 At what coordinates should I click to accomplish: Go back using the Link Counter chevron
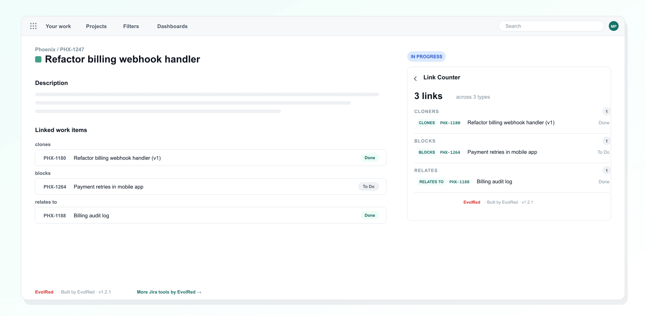tap(415, 78)
